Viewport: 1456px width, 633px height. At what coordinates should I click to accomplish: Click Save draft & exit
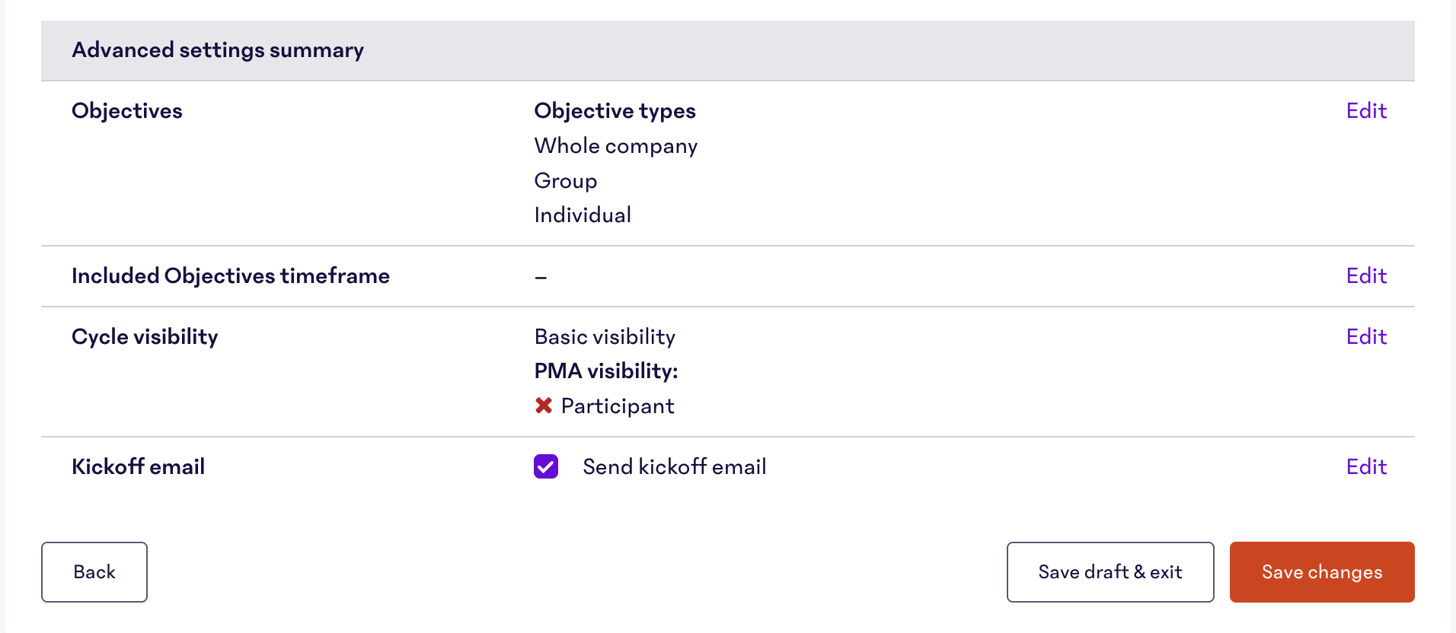click(1110, 571)
